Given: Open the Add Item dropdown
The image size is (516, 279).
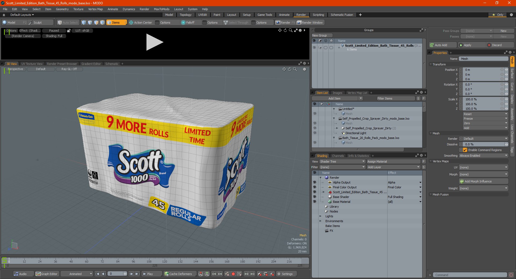Looking at the screenshot, I should click(338, 98).
